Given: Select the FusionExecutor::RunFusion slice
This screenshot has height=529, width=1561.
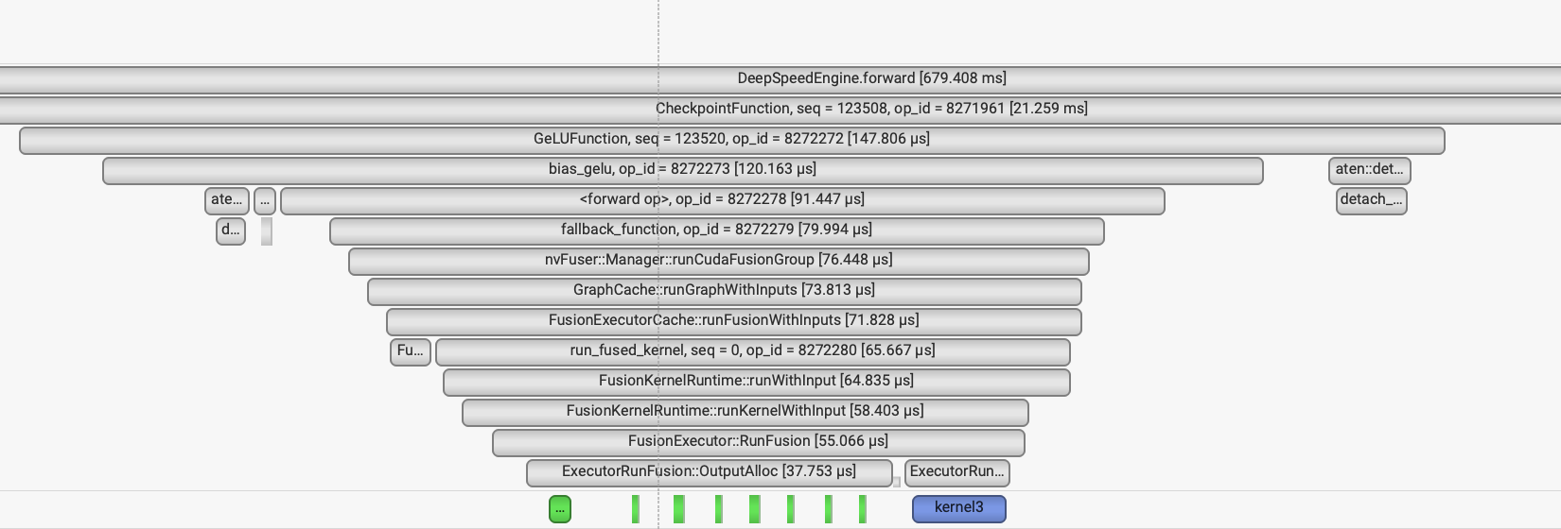Looking at the screenshot, I should coord(758,441).
